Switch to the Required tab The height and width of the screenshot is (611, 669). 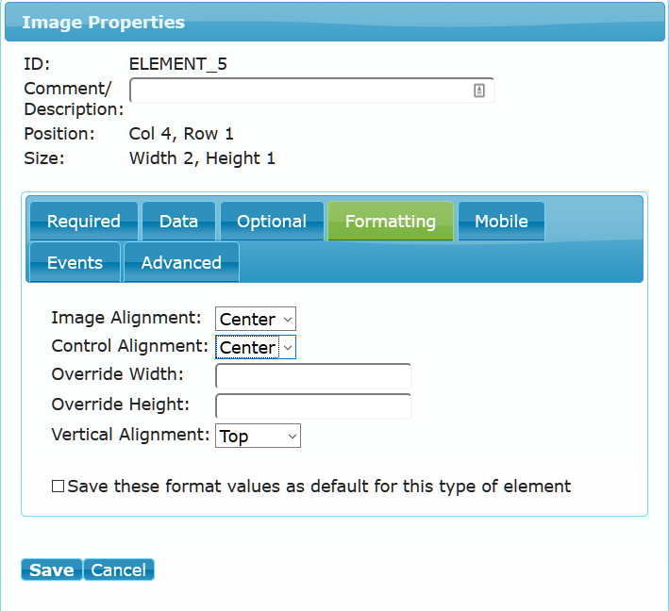pyautogui.click(x=84, y=221)
